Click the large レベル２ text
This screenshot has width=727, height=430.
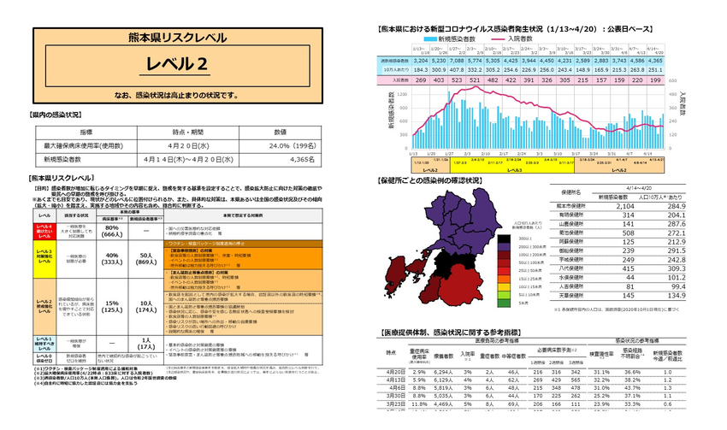tap(176, 63)
